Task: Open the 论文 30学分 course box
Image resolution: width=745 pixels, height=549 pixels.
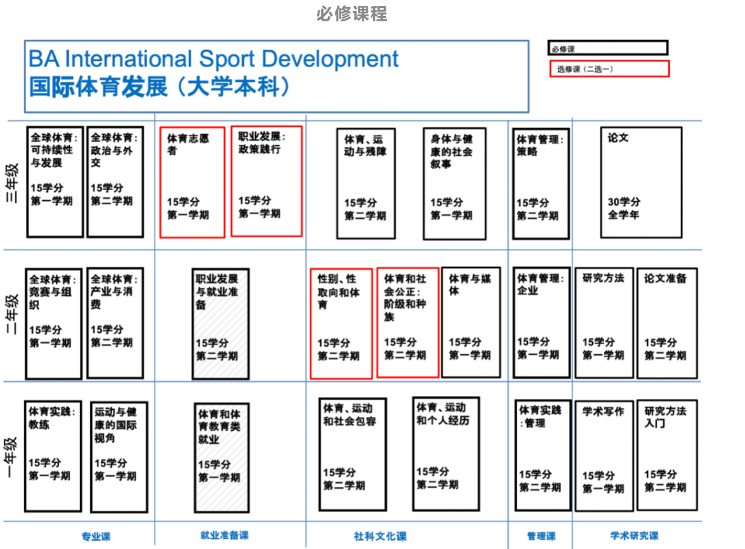Action: (641, 182)
